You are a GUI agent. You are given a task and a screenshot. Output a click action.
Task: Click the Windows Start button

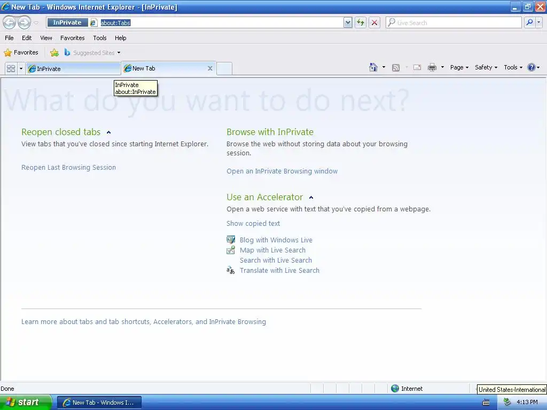[26, 402]
